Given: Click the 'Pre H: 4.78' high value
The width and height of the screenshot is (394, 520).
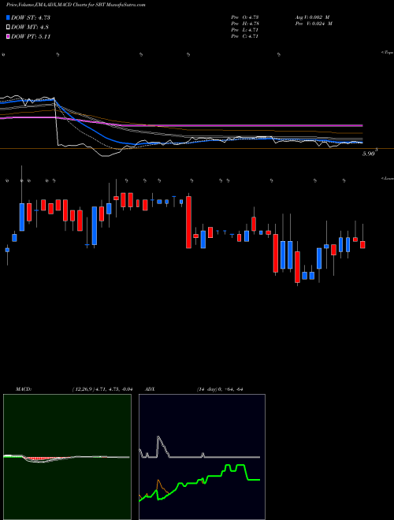Looking at the screenshot, I should (245, 24).
